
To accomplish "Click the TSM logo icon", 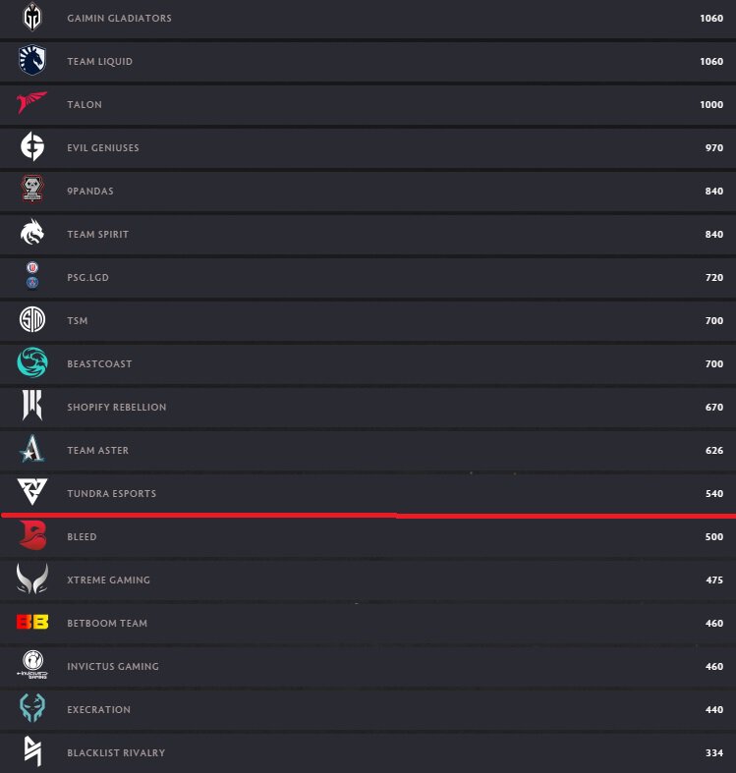I will 32,320.
